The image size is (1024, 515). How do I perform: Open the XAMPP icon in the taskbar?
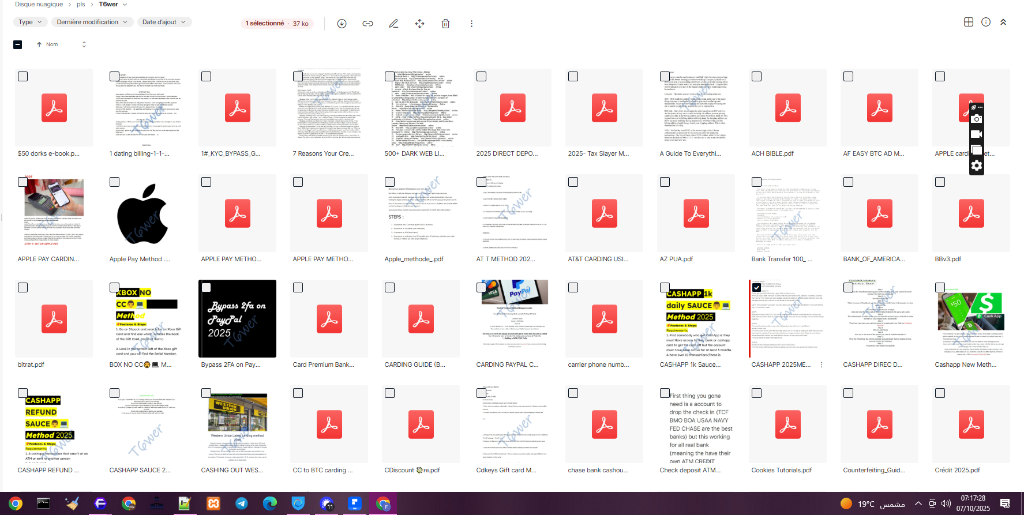pyautogui.click(x=213, y=503)
